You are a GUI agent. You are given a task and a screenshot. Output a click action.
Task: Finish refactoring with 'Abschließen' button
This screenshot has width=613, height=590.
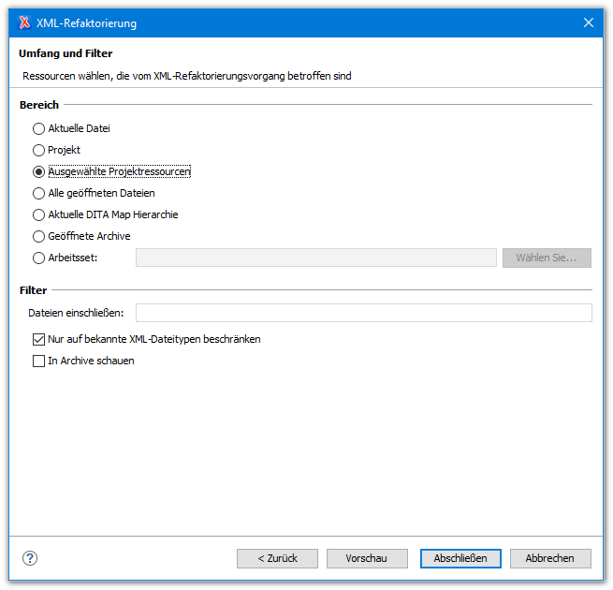click(460, 558)
